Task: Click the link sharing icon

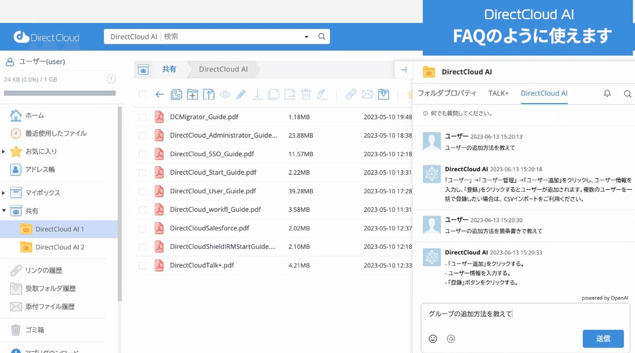Action: 351,94
